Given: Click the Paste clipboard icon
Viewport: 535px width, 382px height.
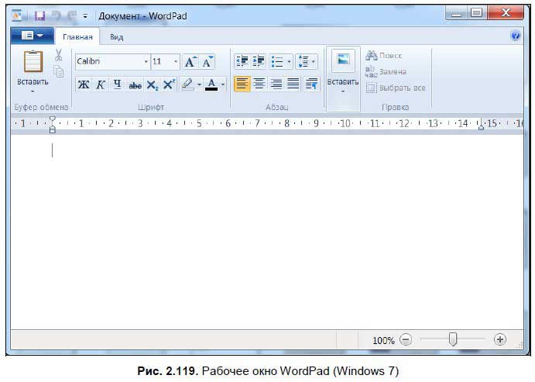Looking at the screenshot, I should 33,61.
